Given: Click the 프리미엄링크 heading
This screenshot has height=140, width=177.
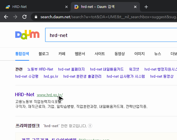Looking at the screenshot, I should tap(28, 125).
